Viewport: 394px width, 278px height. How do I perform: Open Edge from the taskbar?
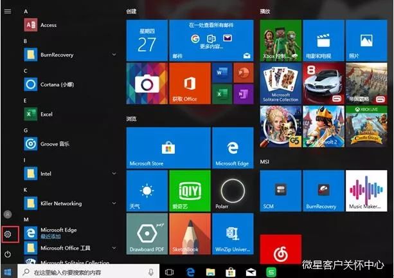pos(190,272)
